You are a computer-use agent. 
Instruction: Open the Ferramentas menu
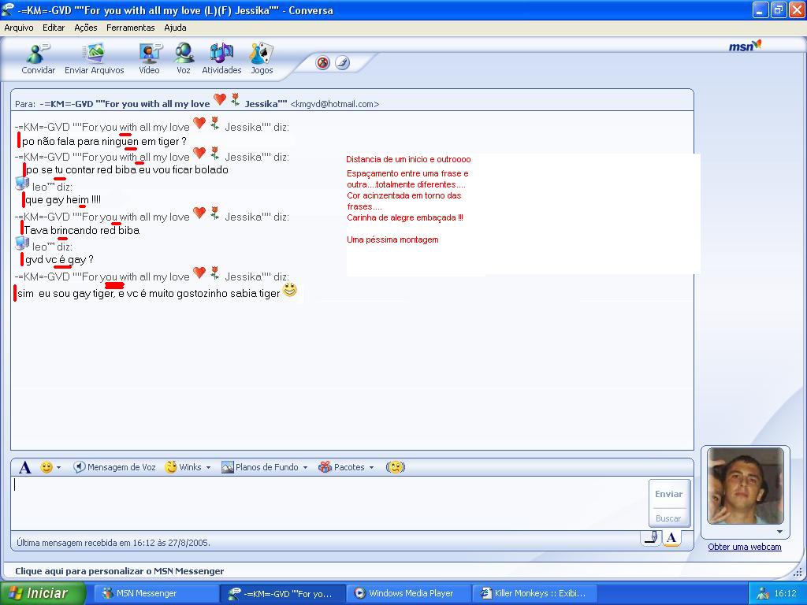[131, 28]
